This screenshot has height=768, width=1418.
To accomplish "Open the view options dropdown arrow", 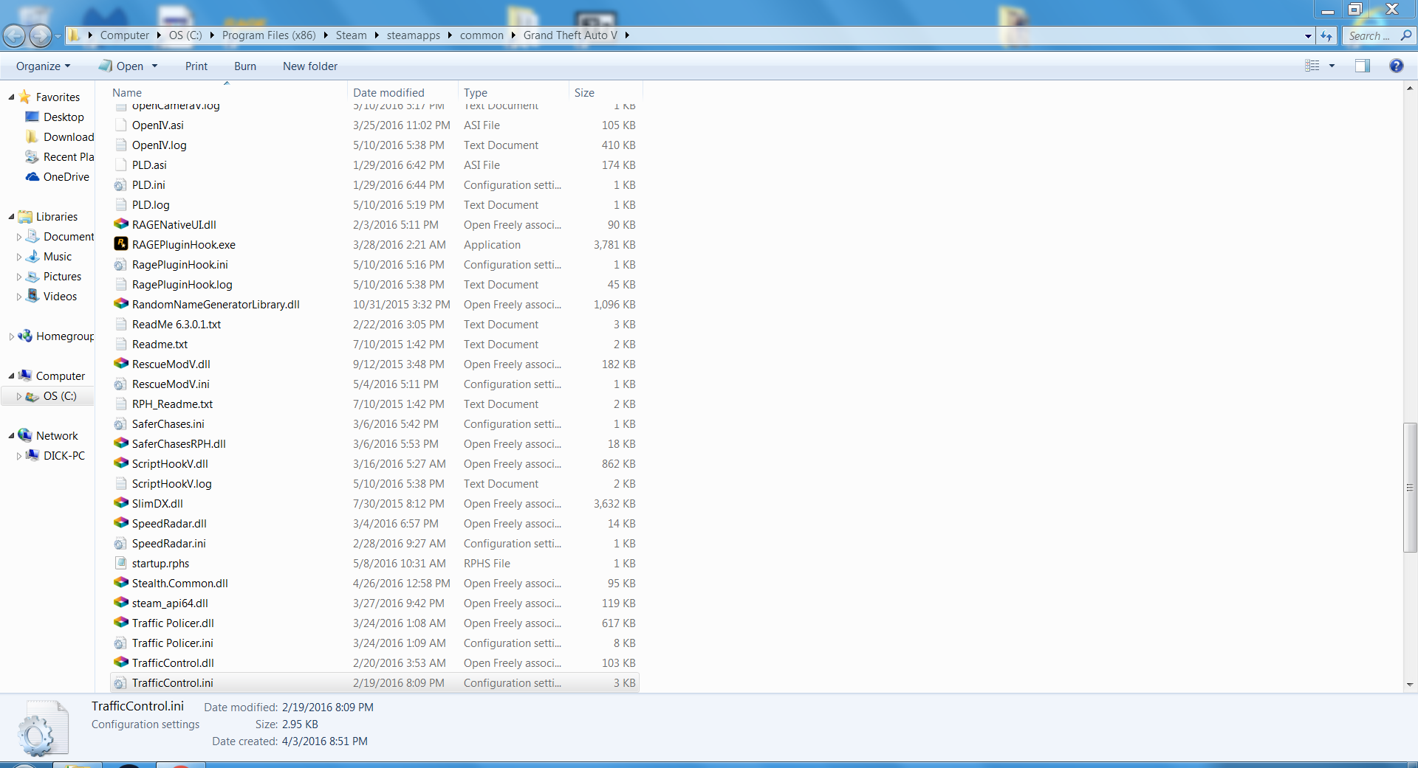I will (1332, 66).
